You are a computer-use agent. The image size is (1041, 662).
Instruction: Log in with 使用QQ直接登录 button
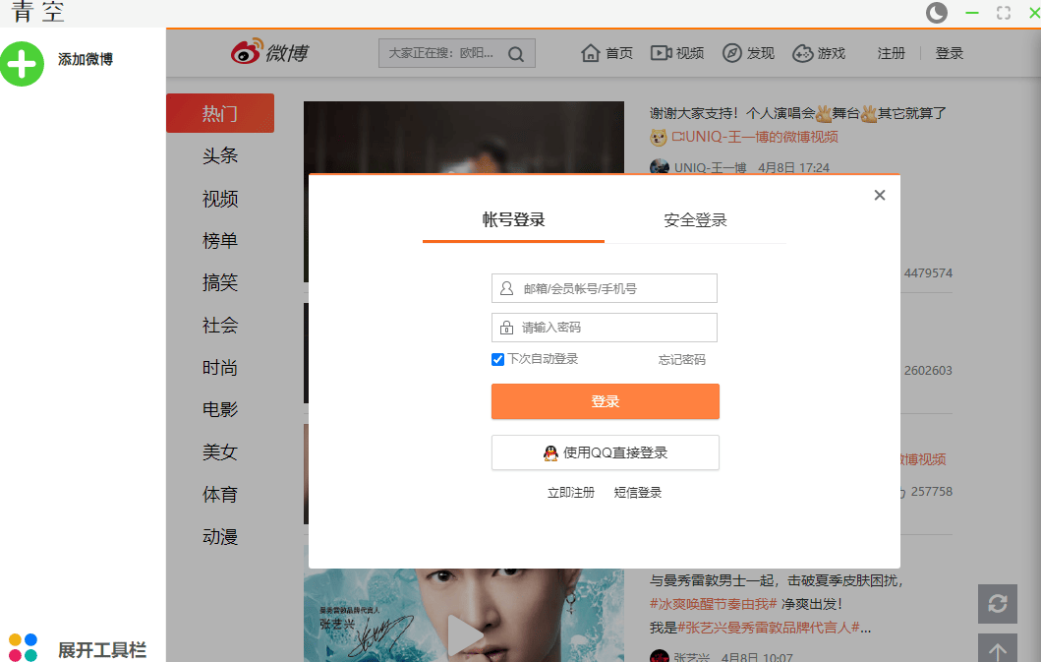click(605, 452)
